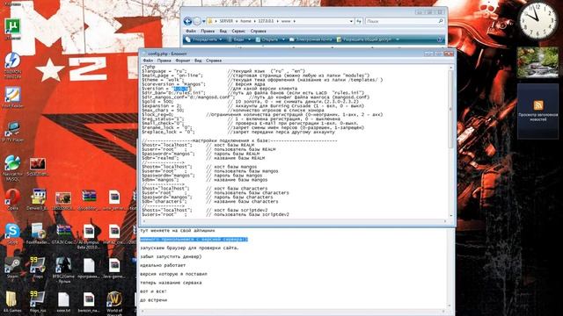Launch the Opera browser desktop shortcut

pos(13,199)
